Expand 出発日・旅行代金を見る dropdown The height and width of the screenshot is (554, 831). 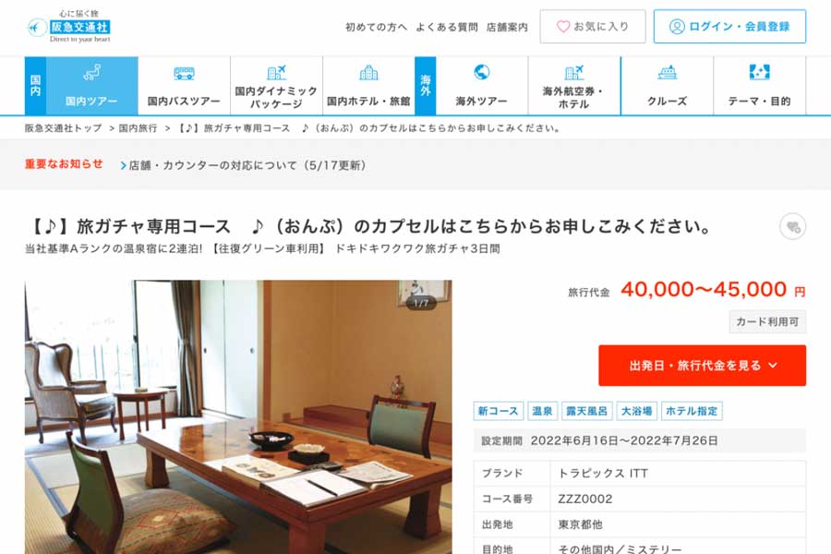pyautogui.click(x=703, y=366)
